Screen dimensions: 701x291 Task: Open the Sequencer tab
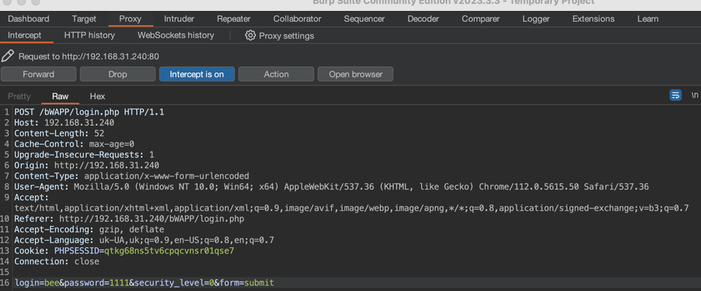pos(364,18)
